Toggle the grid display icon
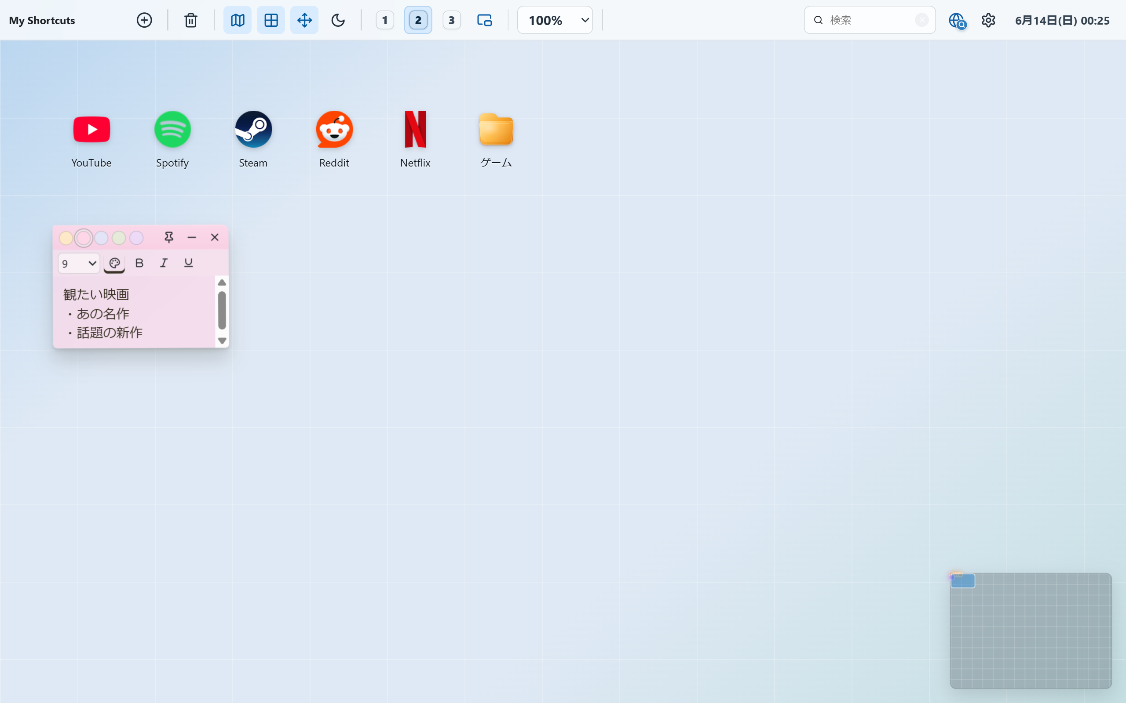The width and height of the screenshot is (1126, 703). click(271, 20)
